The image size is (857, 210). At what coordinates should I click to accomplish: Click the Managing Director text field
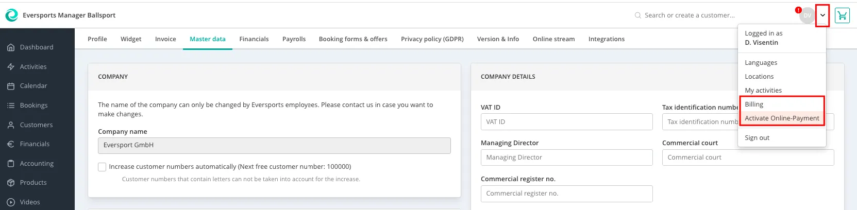pos(566,157)
